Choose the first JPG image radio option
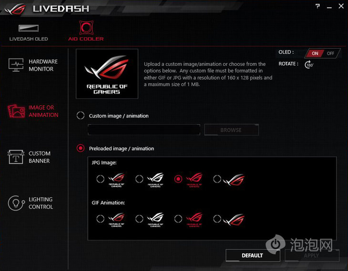Viewport: 348px width, 271px height. pyautogui.click(x=100, y=179)
